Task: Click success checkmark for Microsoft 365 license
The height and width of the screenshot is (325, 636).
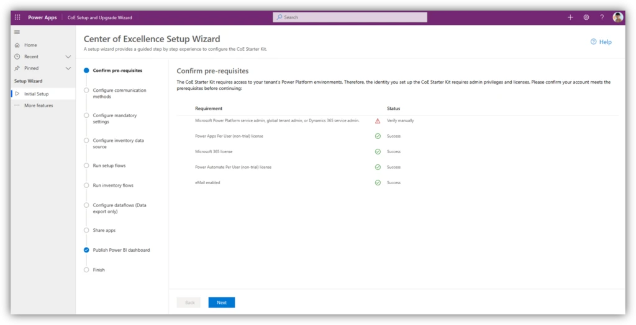Action: pyautogui.click(x=378, y=151)
